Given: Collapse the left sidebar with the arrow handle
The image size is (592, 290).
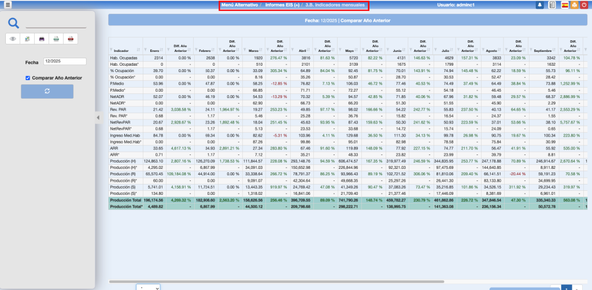Looking at the screenshot, I should point(97,118).
